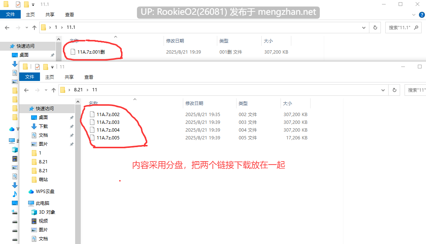Click the search box in the 11 window
This screenshot has width=426, height=244.
tap(415, 90)
